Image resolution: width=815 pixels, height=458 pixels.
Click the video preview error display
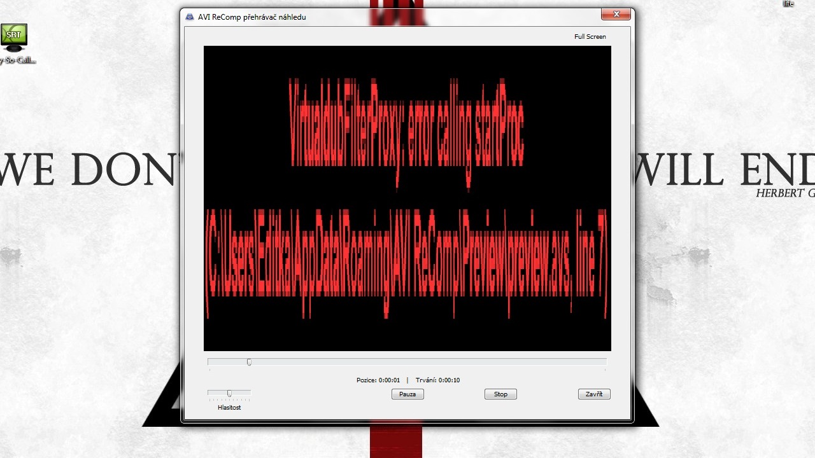pyautogui.click(x=407, y=198)
